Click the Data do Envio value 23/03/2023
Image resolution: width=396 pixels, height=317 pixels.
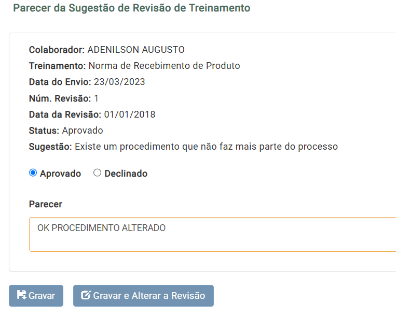119,82
